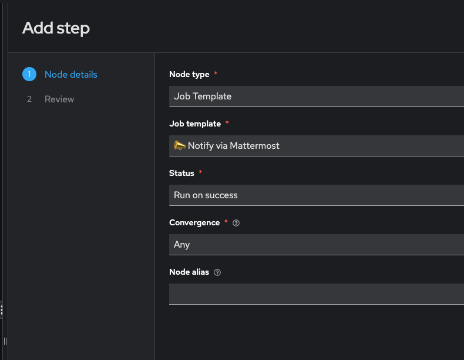Image resolution: width=464 pixels, height=360 pixels.
Task: Click the partially hidden icon at left edge
Action: [2, 310]
